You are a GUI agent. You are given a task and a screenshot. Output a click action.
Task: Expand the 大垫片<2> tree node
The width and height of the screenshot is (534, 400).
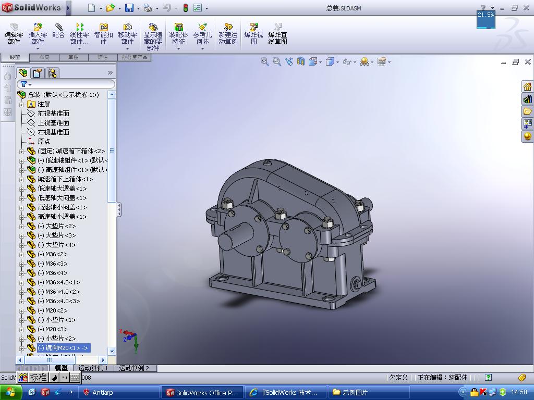[x=22, y=227]
